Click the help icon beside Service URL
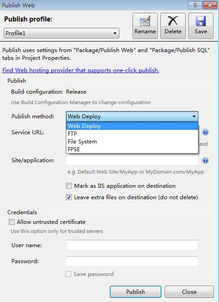Screen dimensions: 219x302 (x=205, y=132)
